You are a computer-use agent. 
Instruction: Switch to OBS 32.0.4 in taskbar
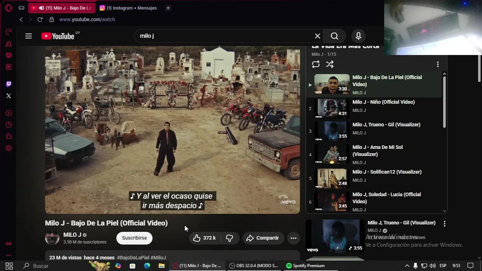[x=254, y=266]
